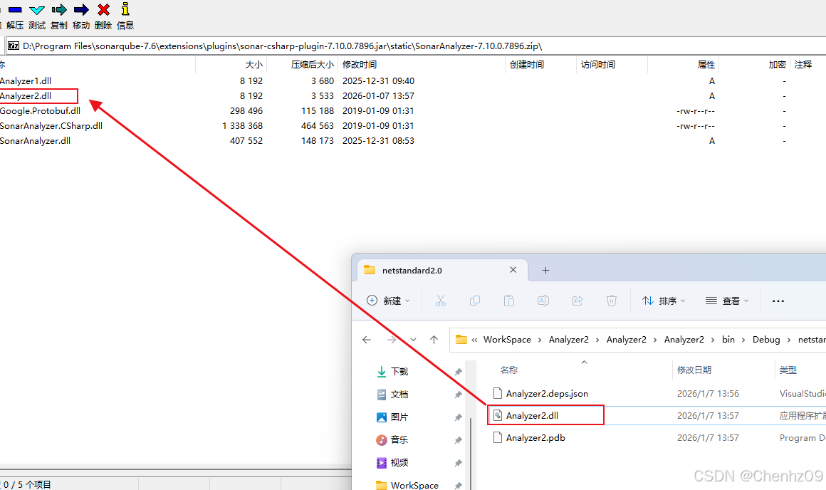Click the 7-Zip archive path address field

[416, 46]
